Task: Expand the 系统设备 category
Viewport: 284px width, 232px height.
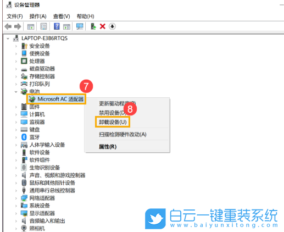Action: (x=16, y=206)
